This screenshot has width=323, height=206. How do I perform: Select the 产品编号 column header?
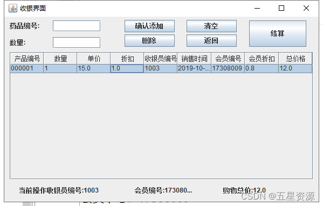(x=27, y=59)
